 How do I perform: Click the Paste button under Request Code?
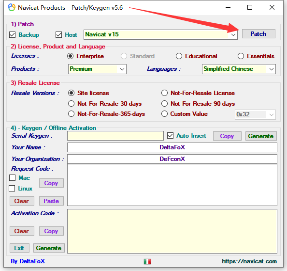coord(51,201)
